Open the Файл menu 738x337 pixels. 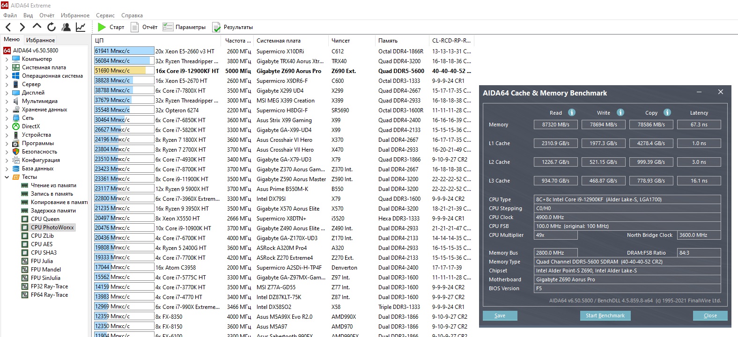(10, 15)
